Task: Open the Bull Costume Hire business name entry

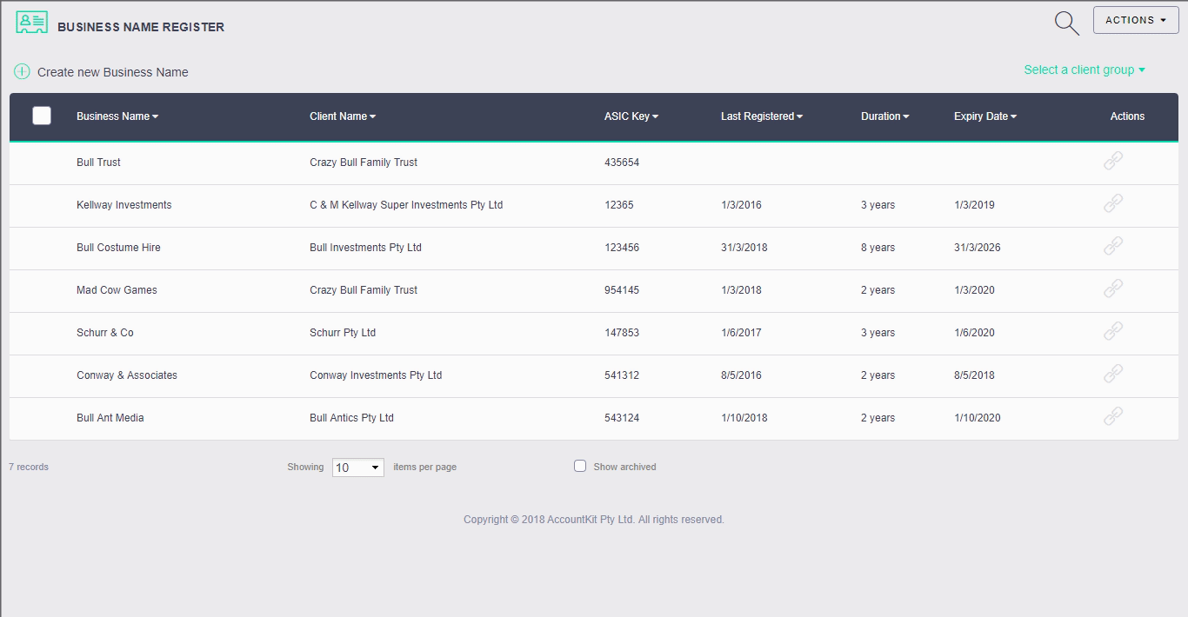Action: 118,248
